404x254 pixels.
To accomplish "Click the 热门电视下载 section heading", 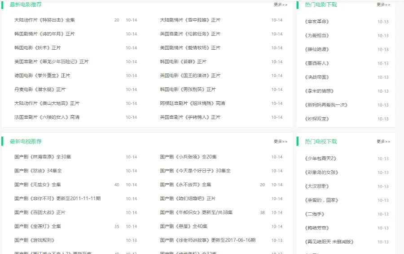I will click(321, 142).
